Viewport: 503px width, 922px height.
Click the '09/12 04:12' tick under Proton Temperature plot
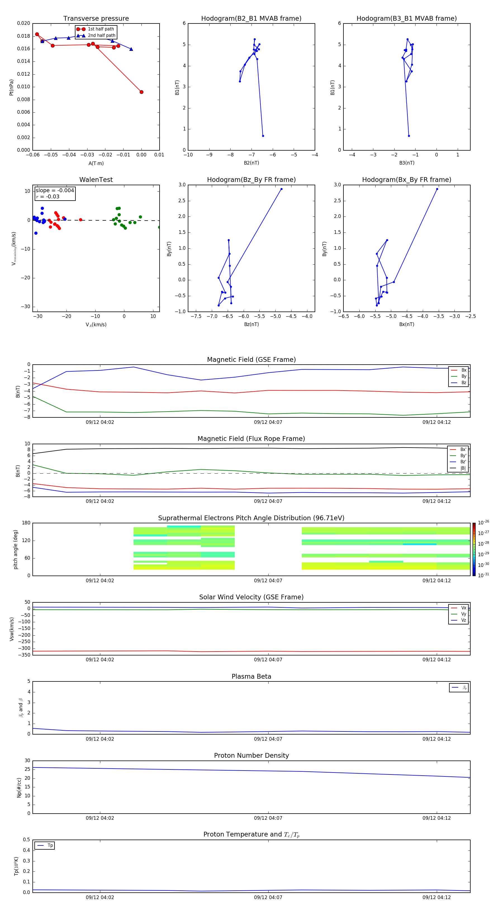pos(437,898)
